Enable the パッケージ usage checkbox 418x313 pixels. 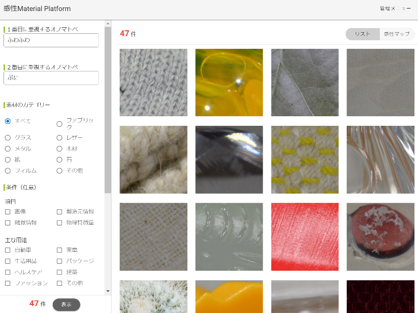pos(60,261)
